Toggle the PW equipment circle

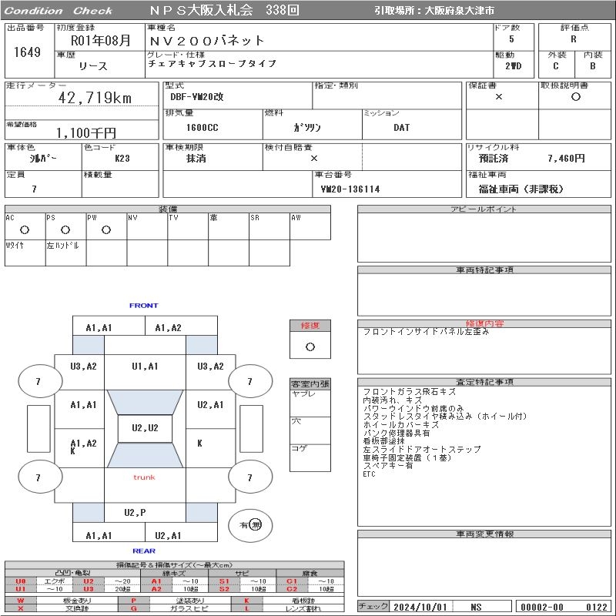(x=105, y=229)
